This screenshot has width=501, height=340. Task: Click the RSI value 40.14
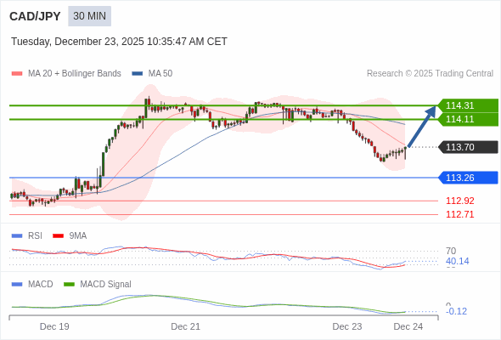pyautogui.click(x=458, y=261)
